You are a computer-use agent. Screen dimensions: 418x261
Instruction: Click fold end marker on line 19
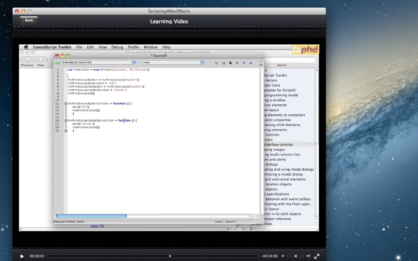[66, 130]
